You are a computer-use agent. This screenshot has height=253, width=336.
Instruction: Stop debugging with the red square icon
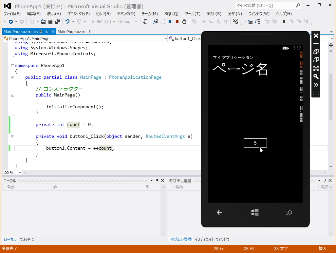(177, 22)
